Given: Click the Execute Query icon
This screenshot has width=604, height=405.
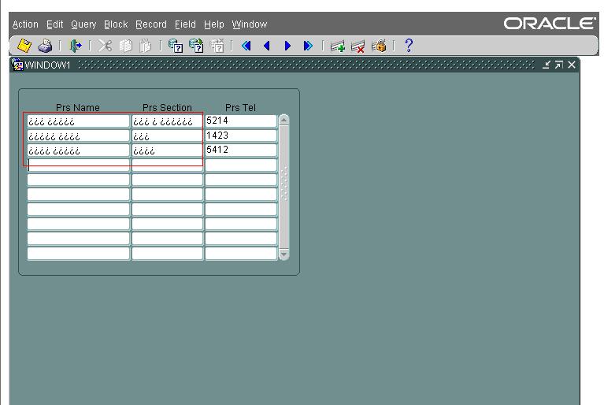Looking at the screenshot, I should click(196, 46).
